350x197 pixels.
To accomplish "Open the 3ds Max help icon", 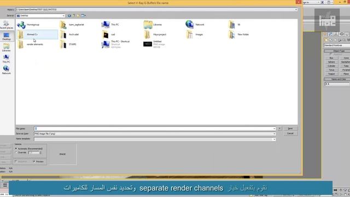I will [x=329, y=2].
